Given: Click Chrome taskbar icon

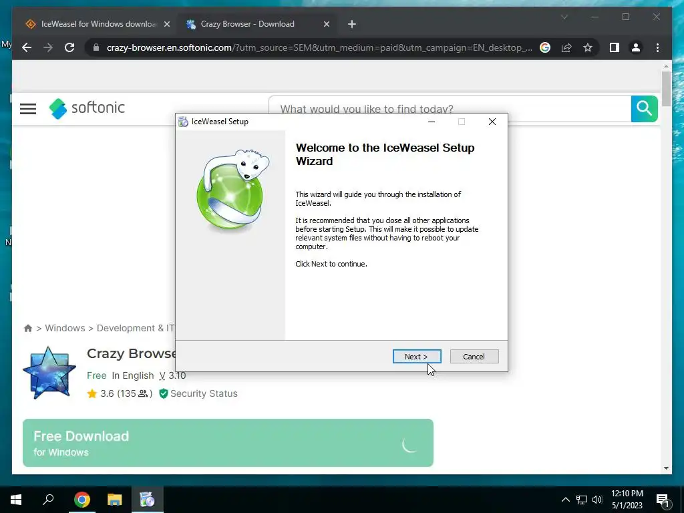Looking at the screenshot, I should 81,500.
